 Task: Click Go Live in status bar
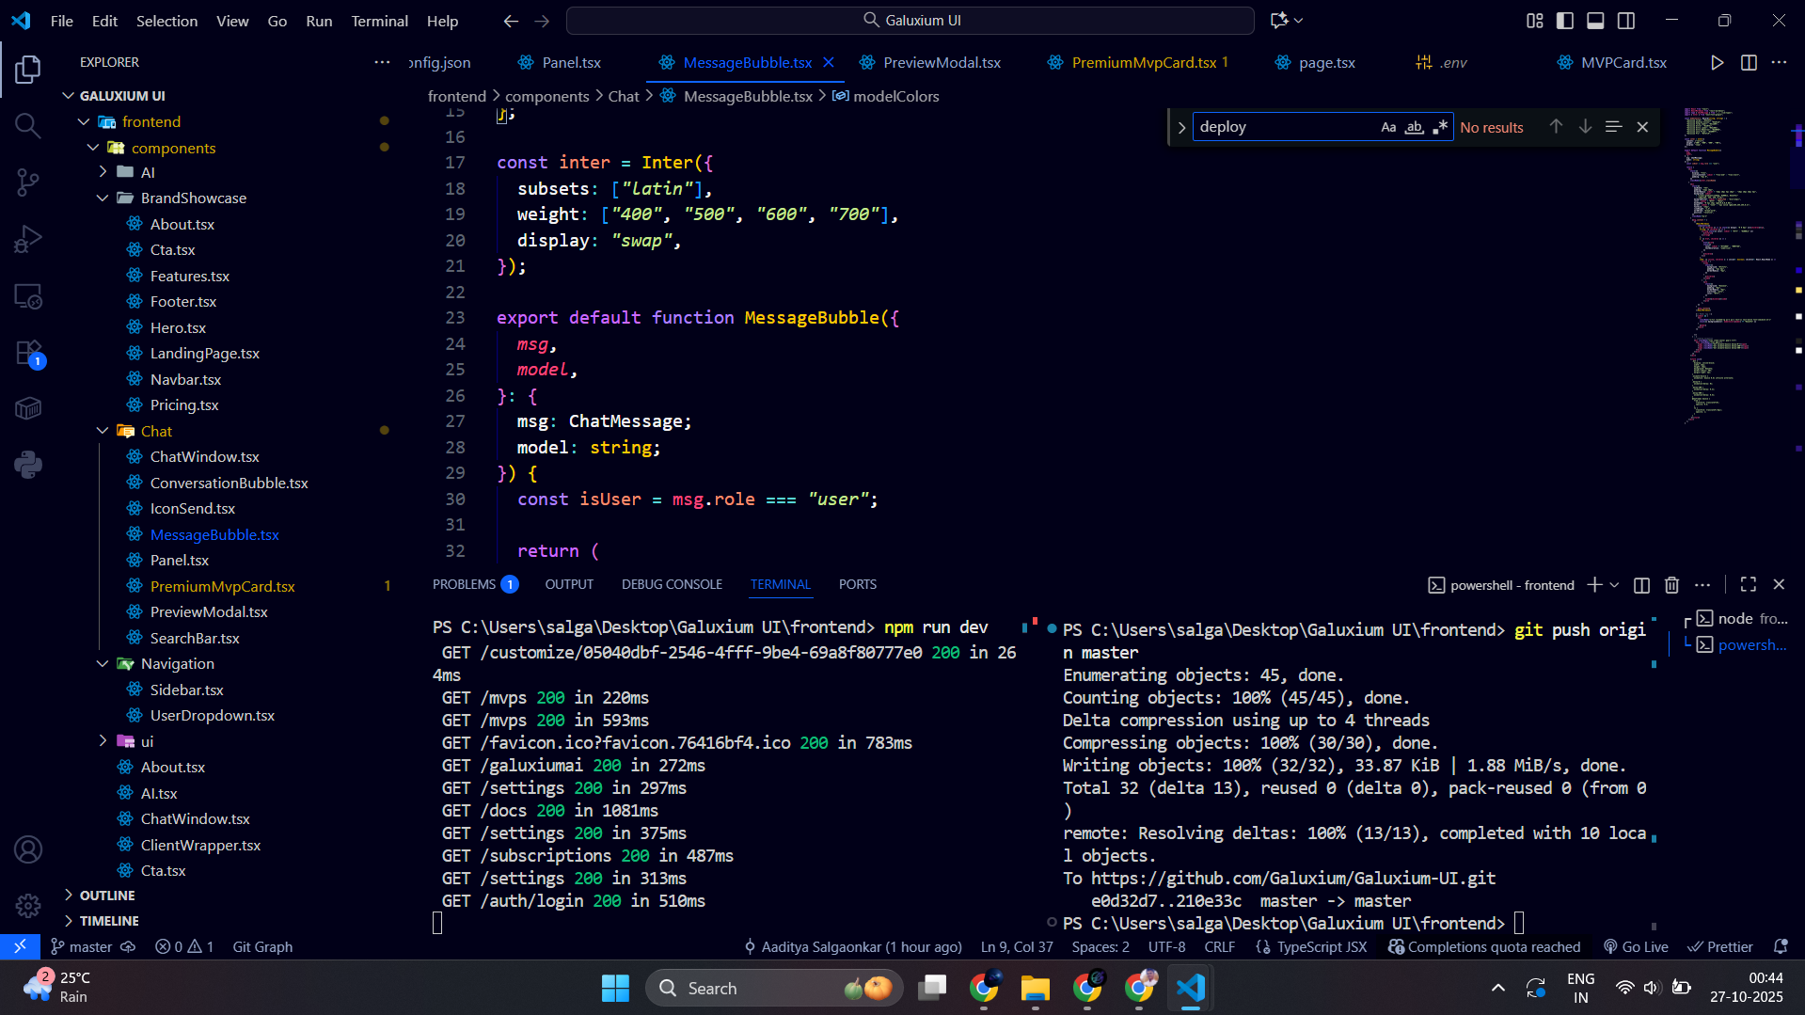tap(1637, 946)
